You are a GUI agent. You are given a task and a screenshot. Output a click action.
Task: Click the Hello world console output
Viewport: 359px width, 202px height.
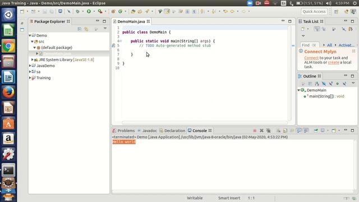click(x=124, y=142)
